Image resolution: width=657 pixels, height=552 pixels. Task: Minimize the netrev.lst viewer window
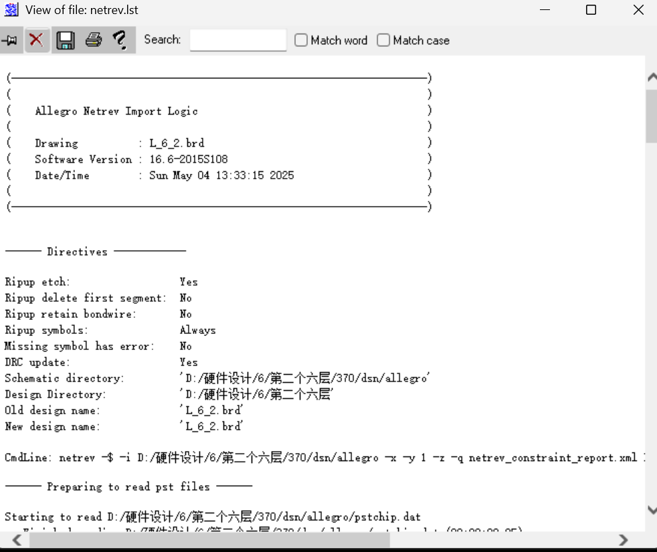pyautogui.click(x=545, y=9)
